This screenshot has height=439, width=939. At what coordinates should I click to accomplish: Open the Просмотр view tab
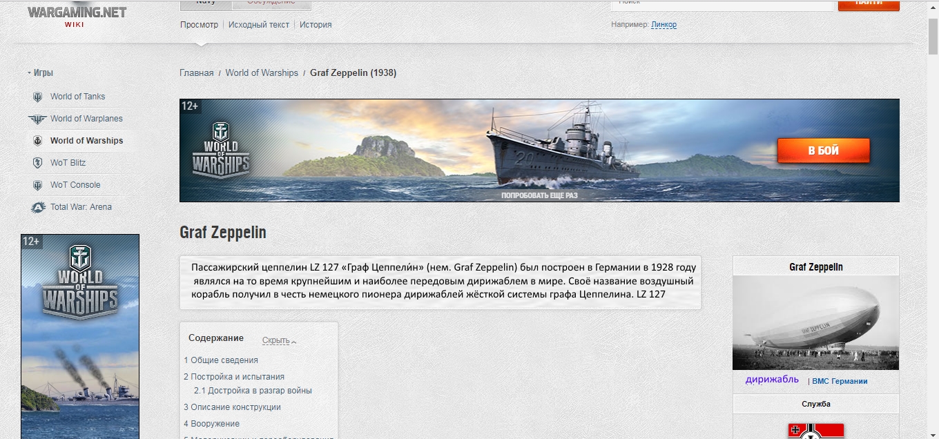199,25
